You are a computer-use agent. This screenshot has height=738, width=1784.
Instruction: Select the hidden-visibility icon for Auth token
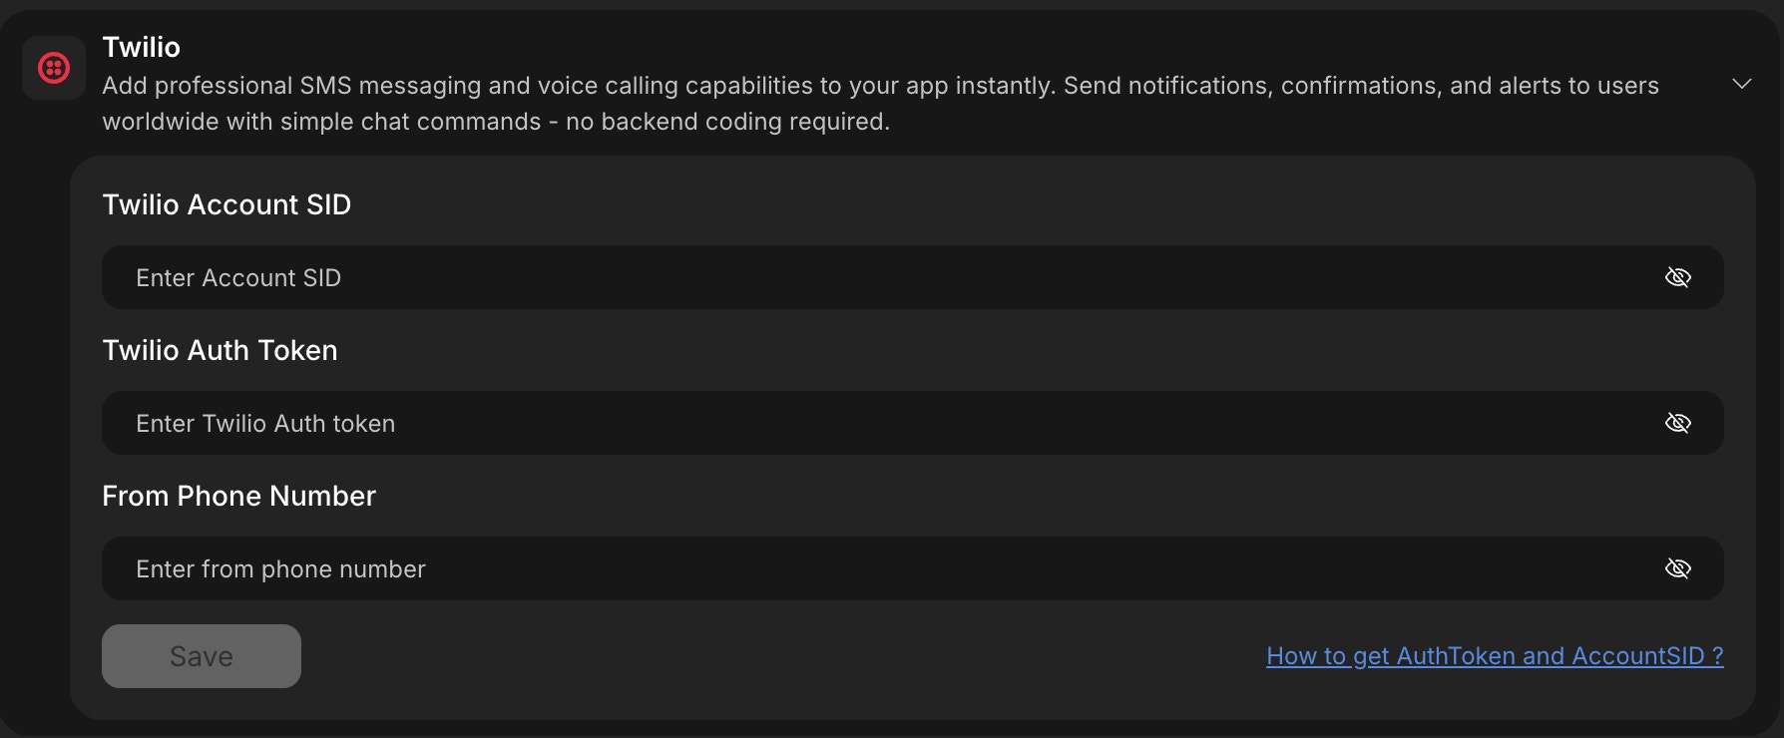click(1678, 423)
